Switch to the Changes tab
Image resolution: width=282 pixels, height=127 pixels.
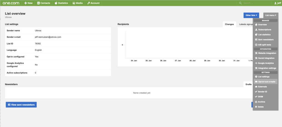(229, 24)
